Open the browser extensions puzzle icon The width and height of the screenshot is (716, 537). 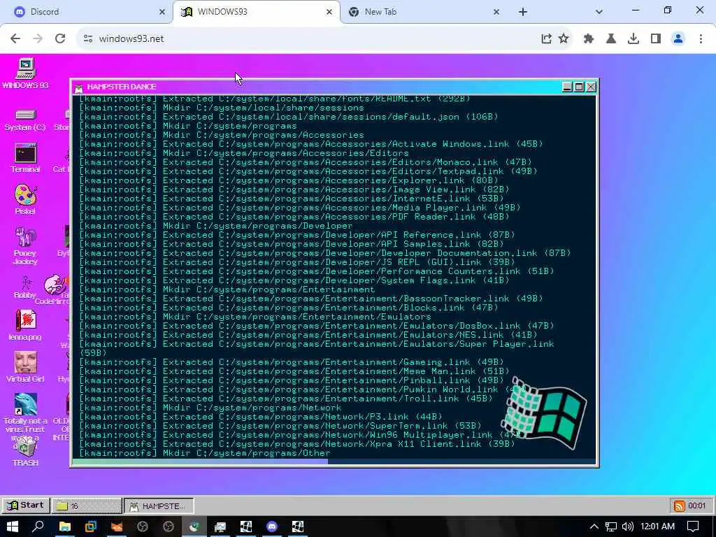click(589, 39)
